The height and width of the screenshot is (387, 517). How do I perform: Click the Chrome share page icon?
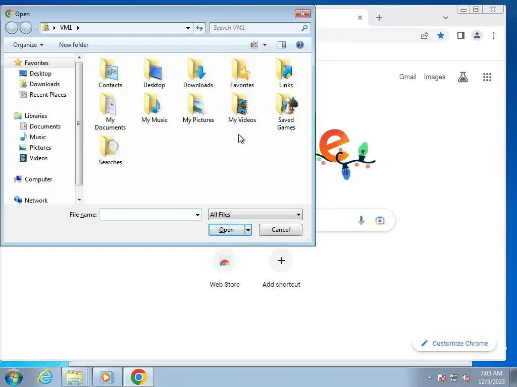[x=425, y=36]
